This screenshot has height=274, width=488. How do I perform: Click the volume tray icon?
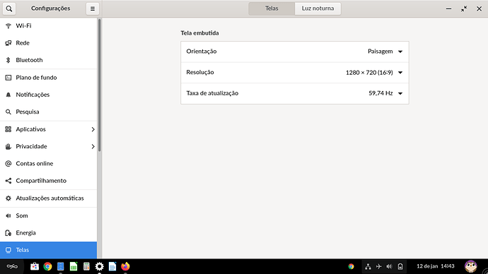pyautogui.click(x=390, y=266)
